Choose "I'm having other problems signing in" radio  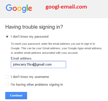7,84
